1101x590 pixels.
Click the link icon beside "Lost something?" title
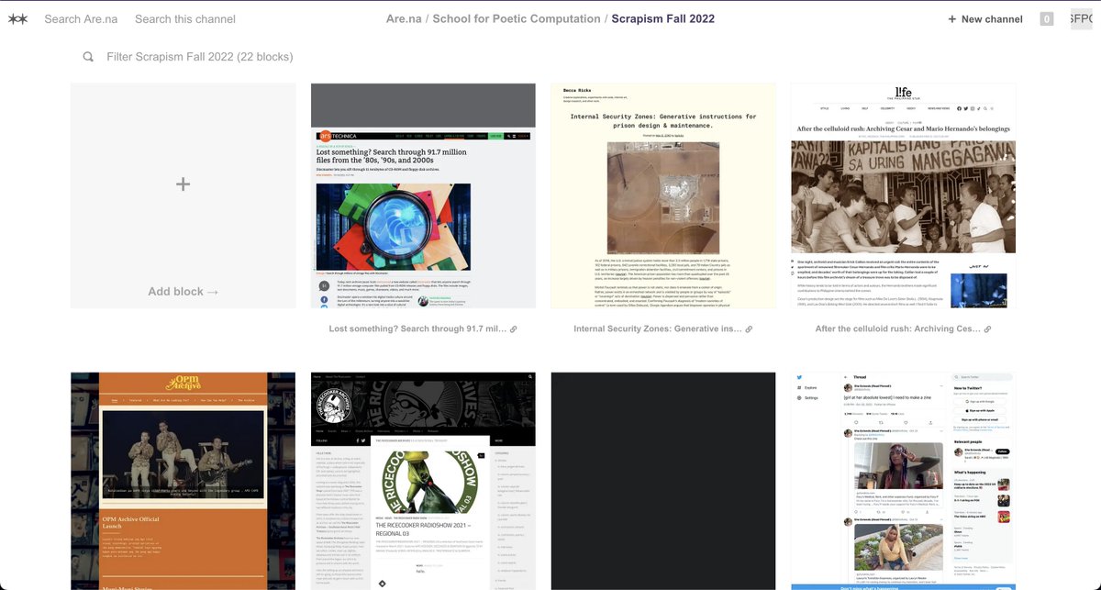514,328
